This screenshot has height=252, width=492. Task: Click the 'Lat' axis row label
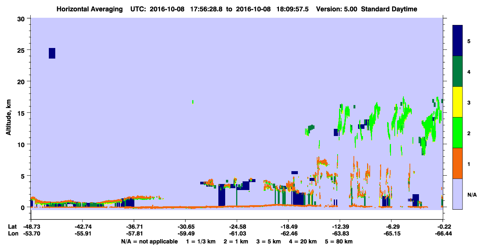click(12, 227)
